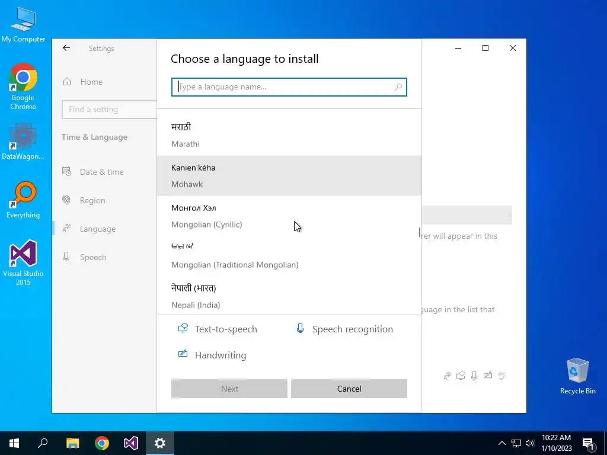Open the Windows Start menu
The height and width of the screenshot is (455, 607).
14,443
